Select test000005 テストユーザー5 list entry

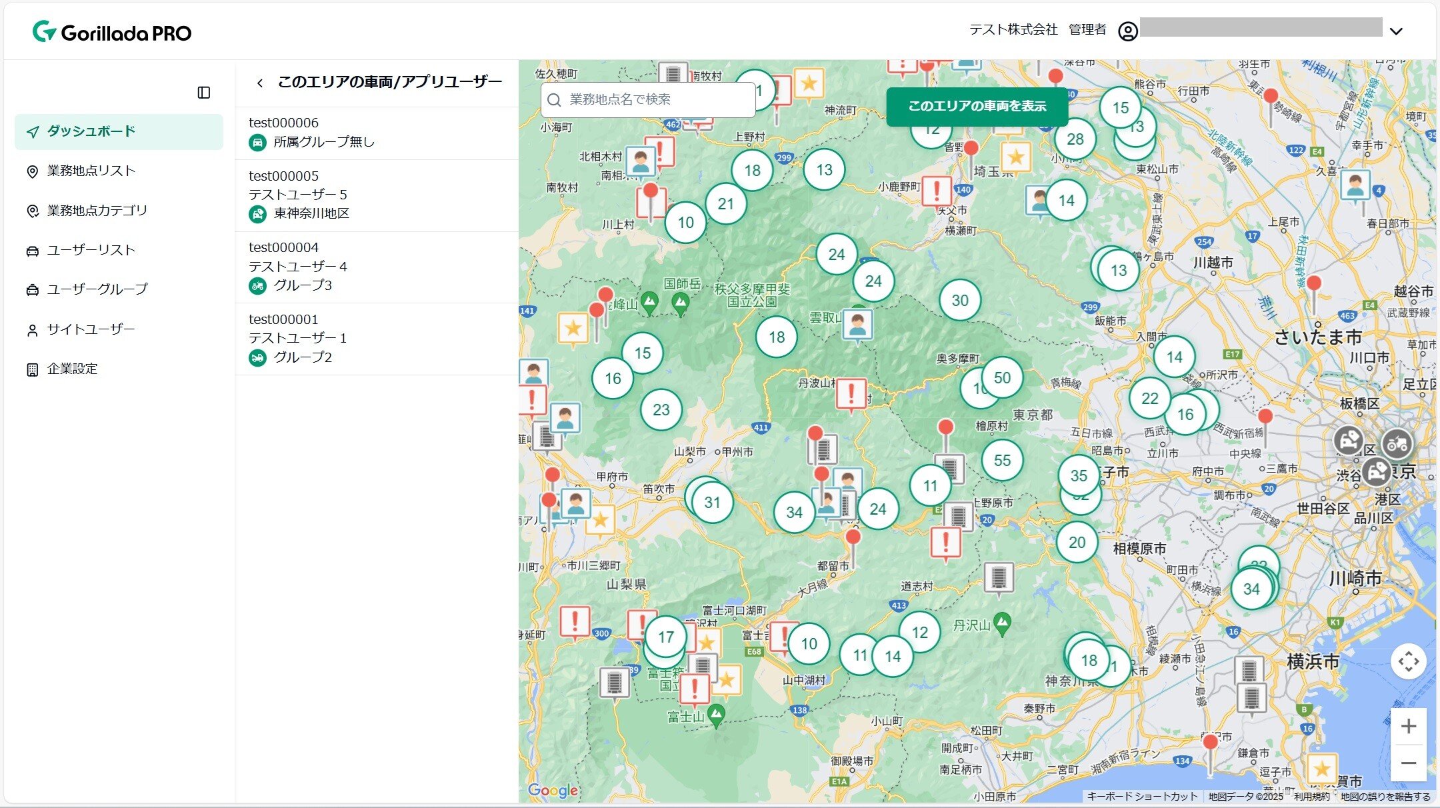pyautogui.click(x=377, y=195)
